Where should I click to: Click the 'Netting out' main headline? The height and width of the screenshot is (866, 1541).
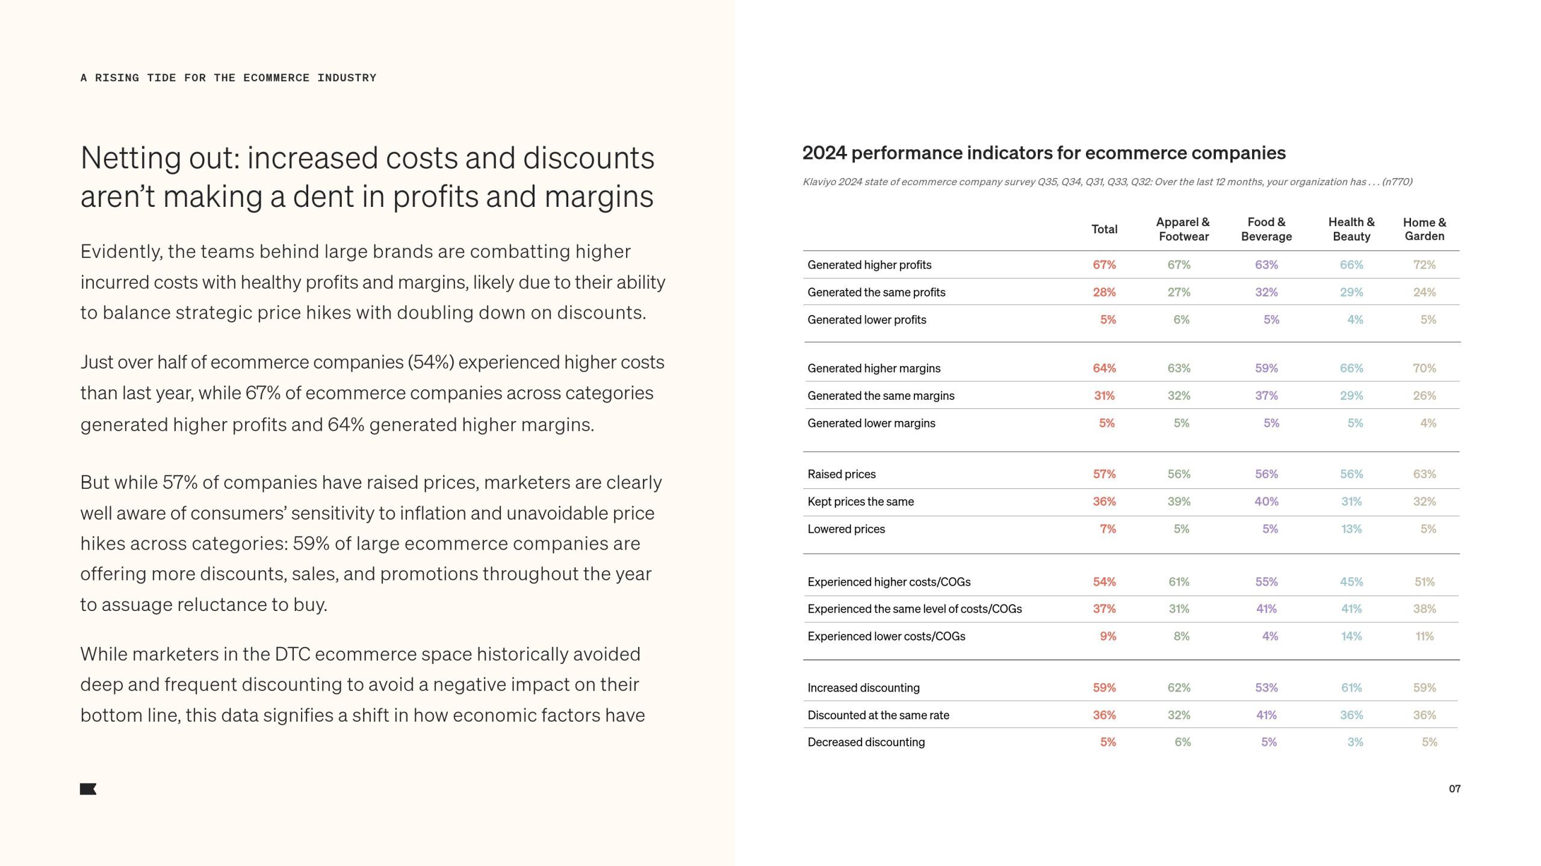pos(367,177)
